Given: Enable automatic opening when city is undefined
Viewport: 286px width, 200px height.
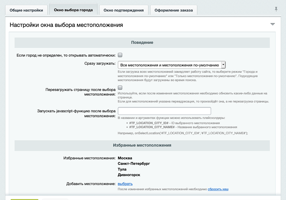Looking at the screenshot, I should point(120,54).
